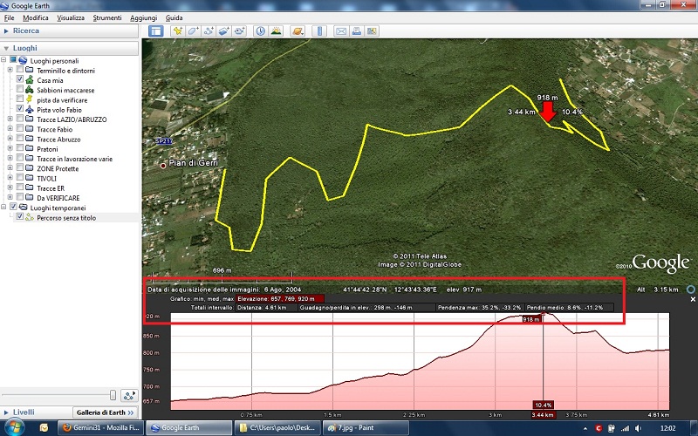Uncheck the Casa mia checkbox
Image resolution: width=698 pixels, height=436 pixels.
(x=19, y=79)
